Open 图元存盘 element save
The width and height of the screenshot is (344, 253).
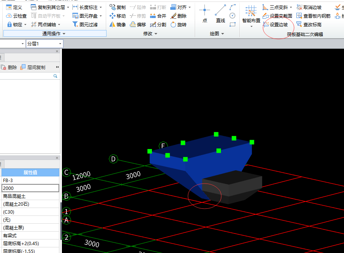pyautogui.click(x=85, y=16)
